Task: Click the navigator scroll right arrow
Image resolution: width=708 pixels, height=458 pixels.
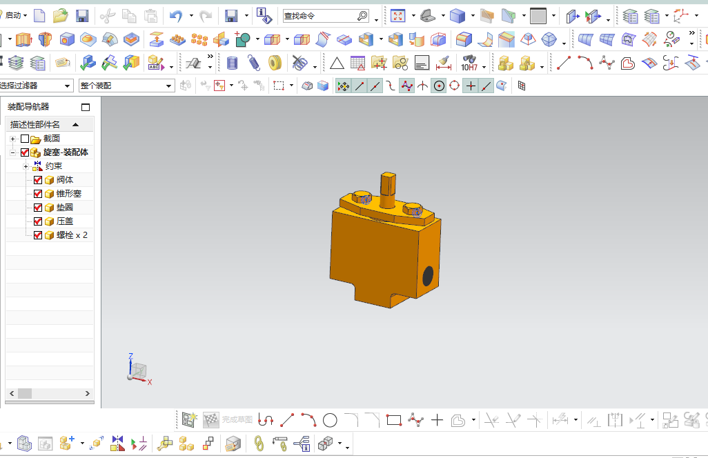Action: pos(88,393)
